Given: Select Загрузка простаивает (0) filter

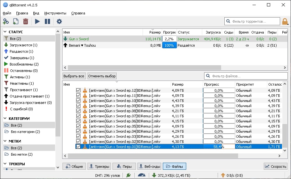Looking at the screenshot, I should (29, 103).
